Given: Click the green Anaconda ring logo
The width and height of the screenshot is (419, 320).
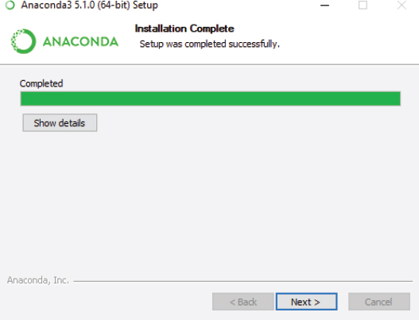Looking at the screenshot, I should (23, 41).
